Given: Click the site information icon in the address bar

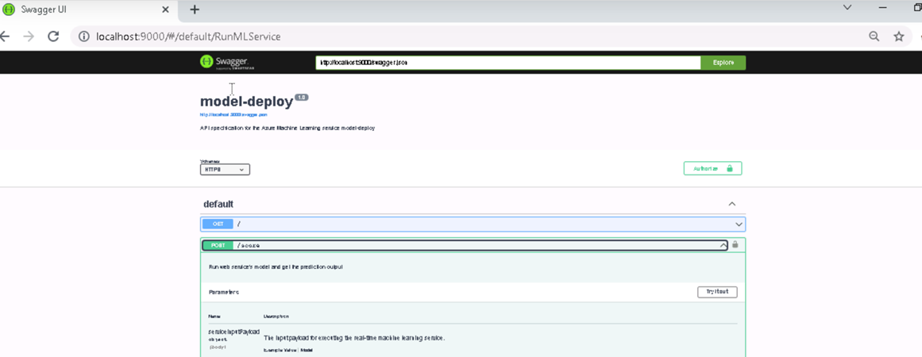Looking at the screenshot, I should [x=84, y=36].
